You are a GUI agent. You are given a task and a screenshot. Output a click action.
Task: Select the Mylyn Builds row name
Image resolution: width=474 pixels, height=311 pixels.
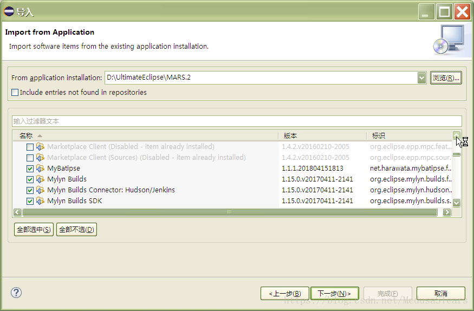(x=67, y=179)
